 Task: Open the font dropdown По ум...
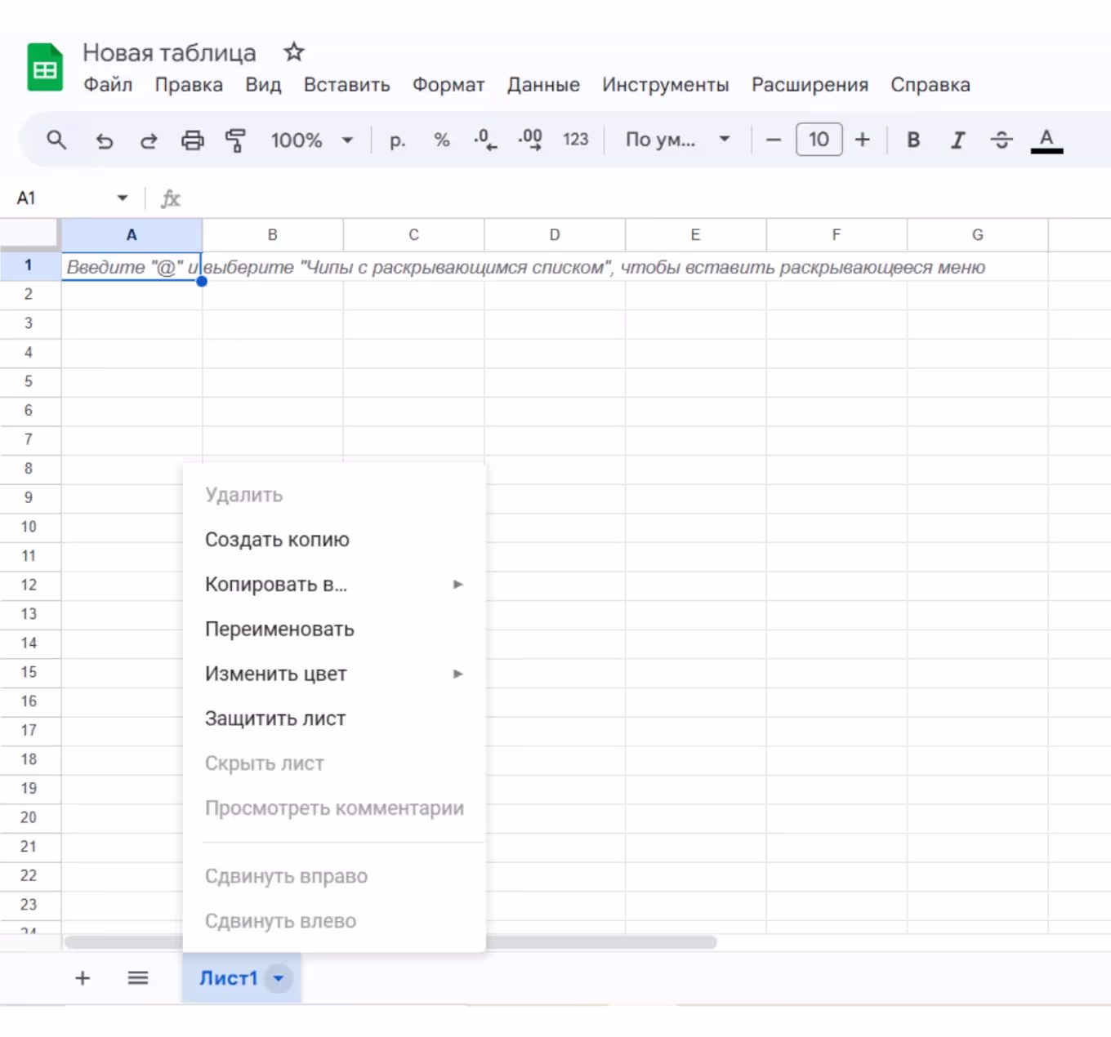pyautogui.click(x=676, y=140)
